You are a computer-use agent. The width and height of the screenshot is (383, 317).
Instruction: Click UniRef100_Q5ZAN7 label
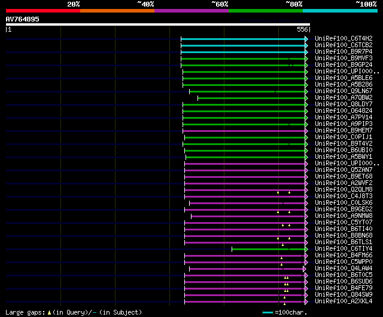click(344, 170)
